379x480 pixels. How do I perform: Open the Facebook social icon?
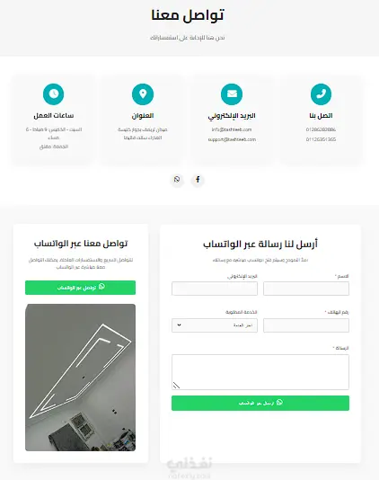(x=198, y=180)
